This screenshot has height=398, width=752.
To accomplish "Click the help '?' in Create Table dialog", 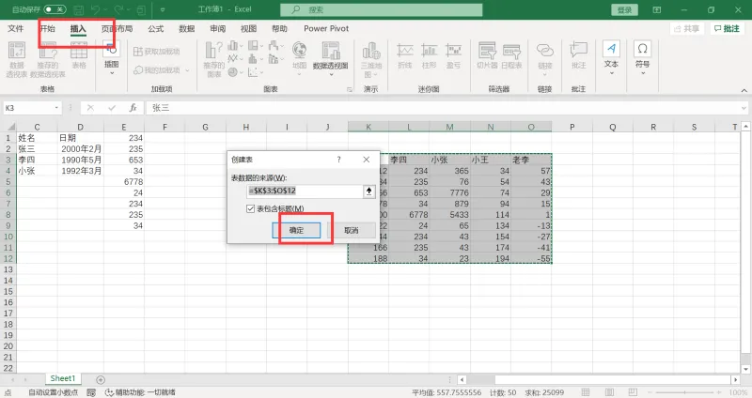I will [x=339, y=160].
